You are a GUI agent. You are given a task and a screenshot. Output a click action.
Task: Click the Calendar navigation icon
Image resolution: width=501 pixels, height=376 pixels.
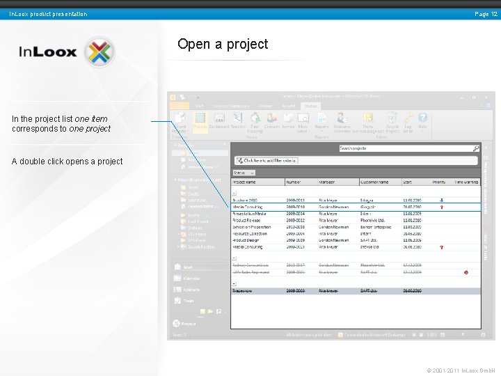177,278
